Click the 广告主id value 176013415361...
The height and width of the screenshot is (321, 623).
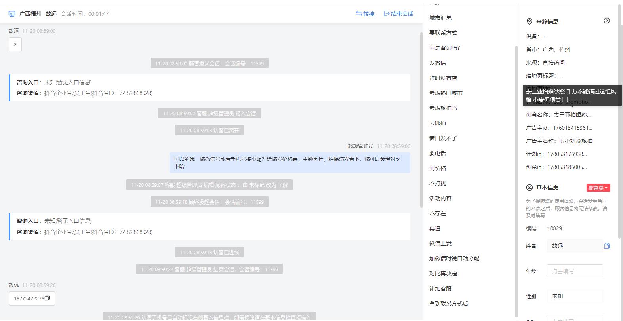[x=573, y=128]
